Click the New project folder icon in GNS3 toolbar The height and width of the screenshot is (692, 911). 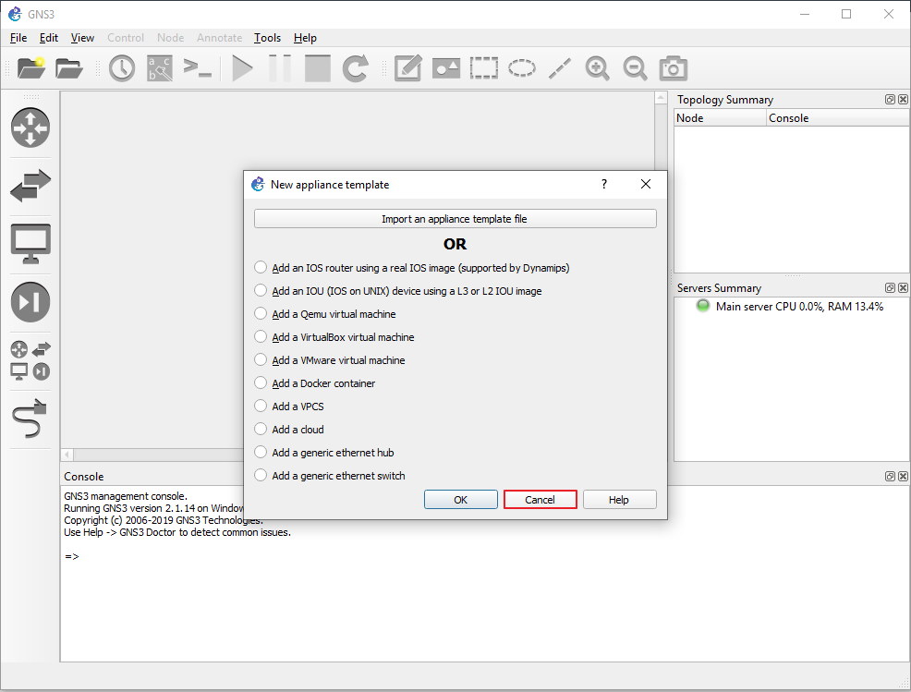click(x=31, y=68)
